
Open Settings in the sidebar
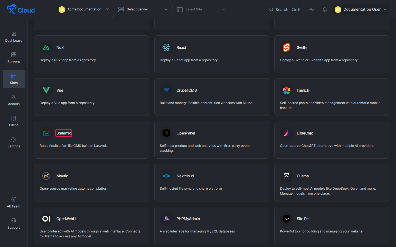pos(14,142)
